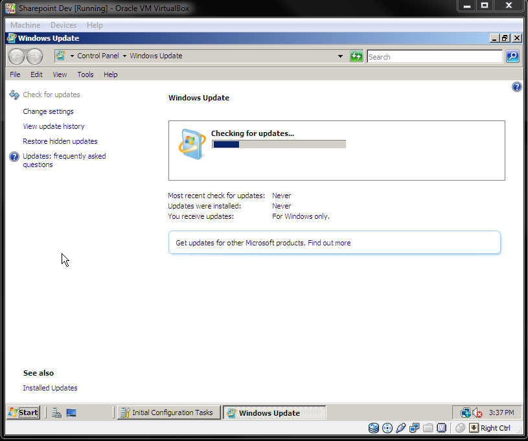The width and height of the screenshot is (528, 441).
Task: Click the host key arrow icon
Action: tap(474, 428)
